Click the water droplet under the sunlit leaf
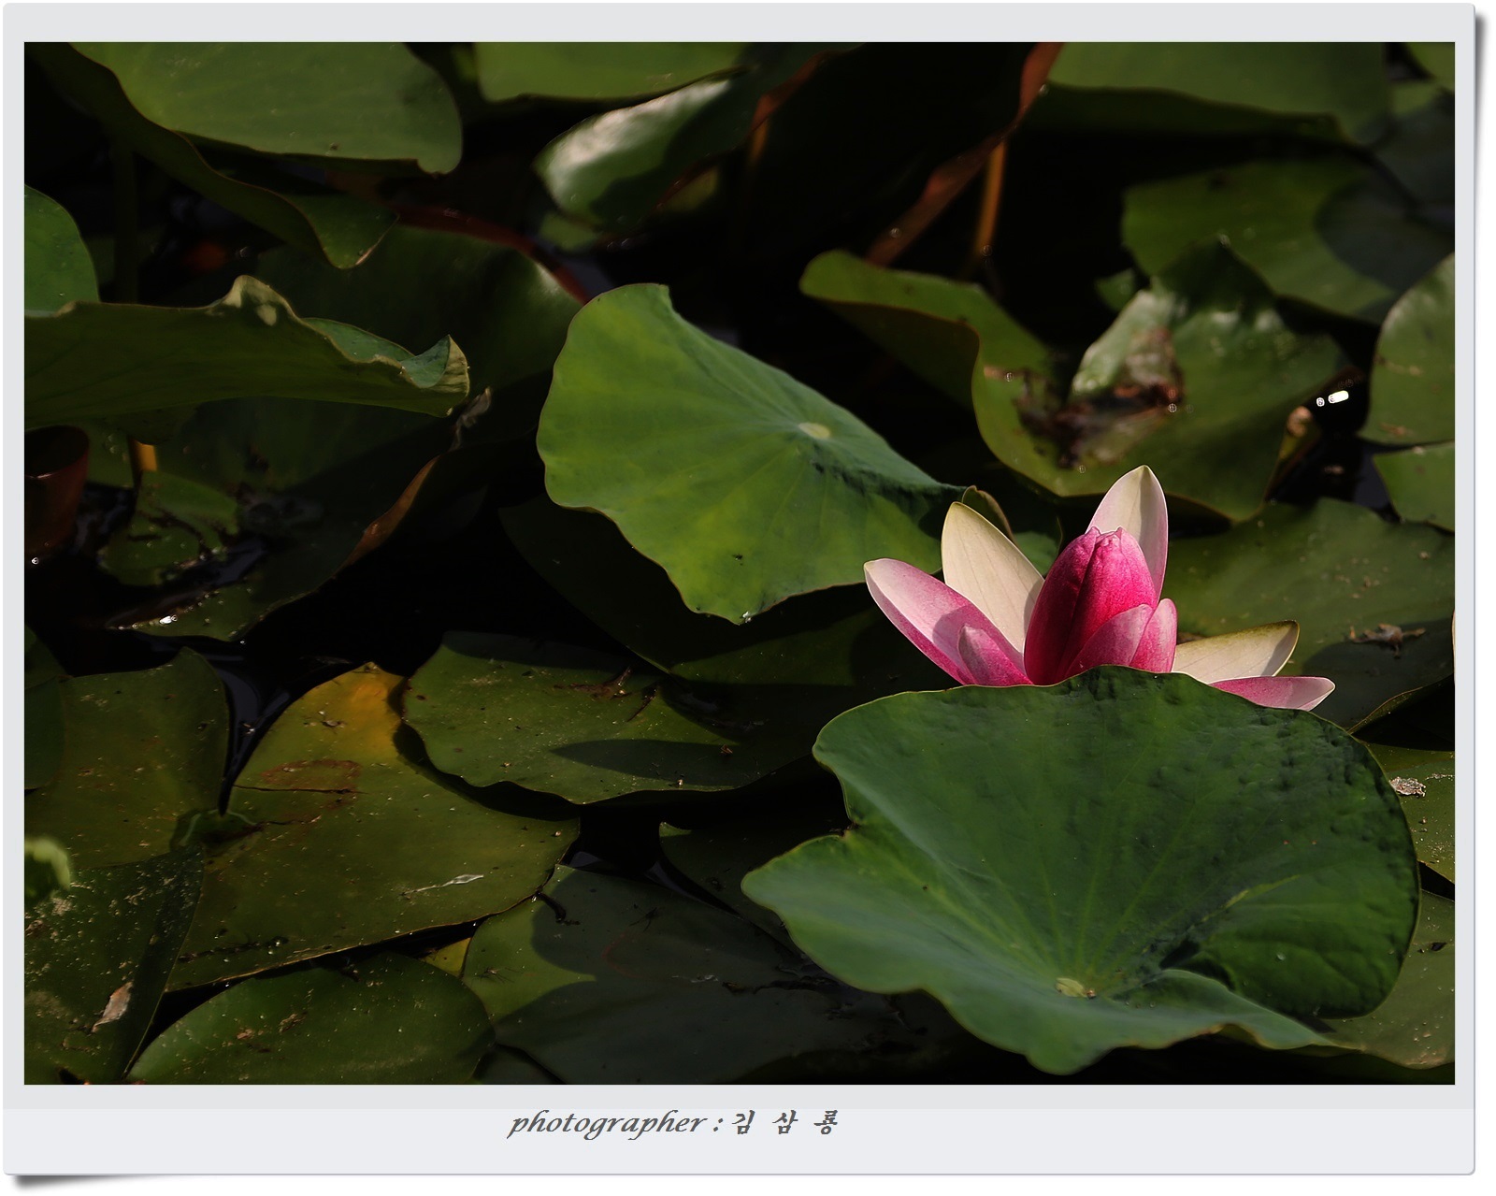The width and height of the screenshot is (1496, 1196). click(745, 616)
